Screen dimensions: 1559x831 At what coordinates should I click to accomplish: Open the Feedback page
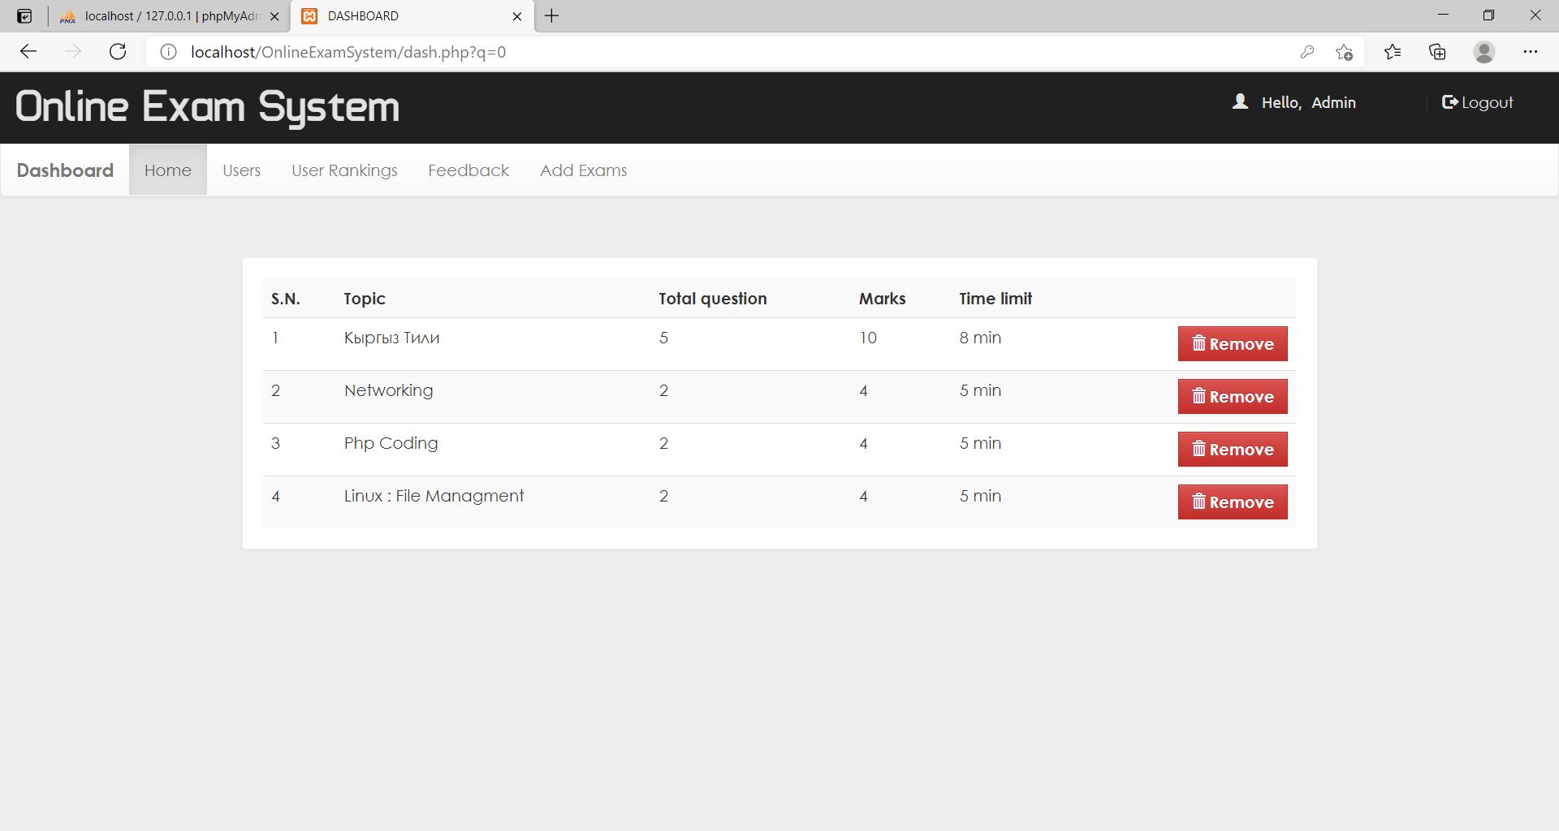tap(469, 170)
